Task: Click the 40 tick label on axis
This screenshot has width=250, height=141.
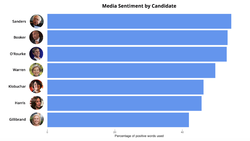Action: (182, 132)
